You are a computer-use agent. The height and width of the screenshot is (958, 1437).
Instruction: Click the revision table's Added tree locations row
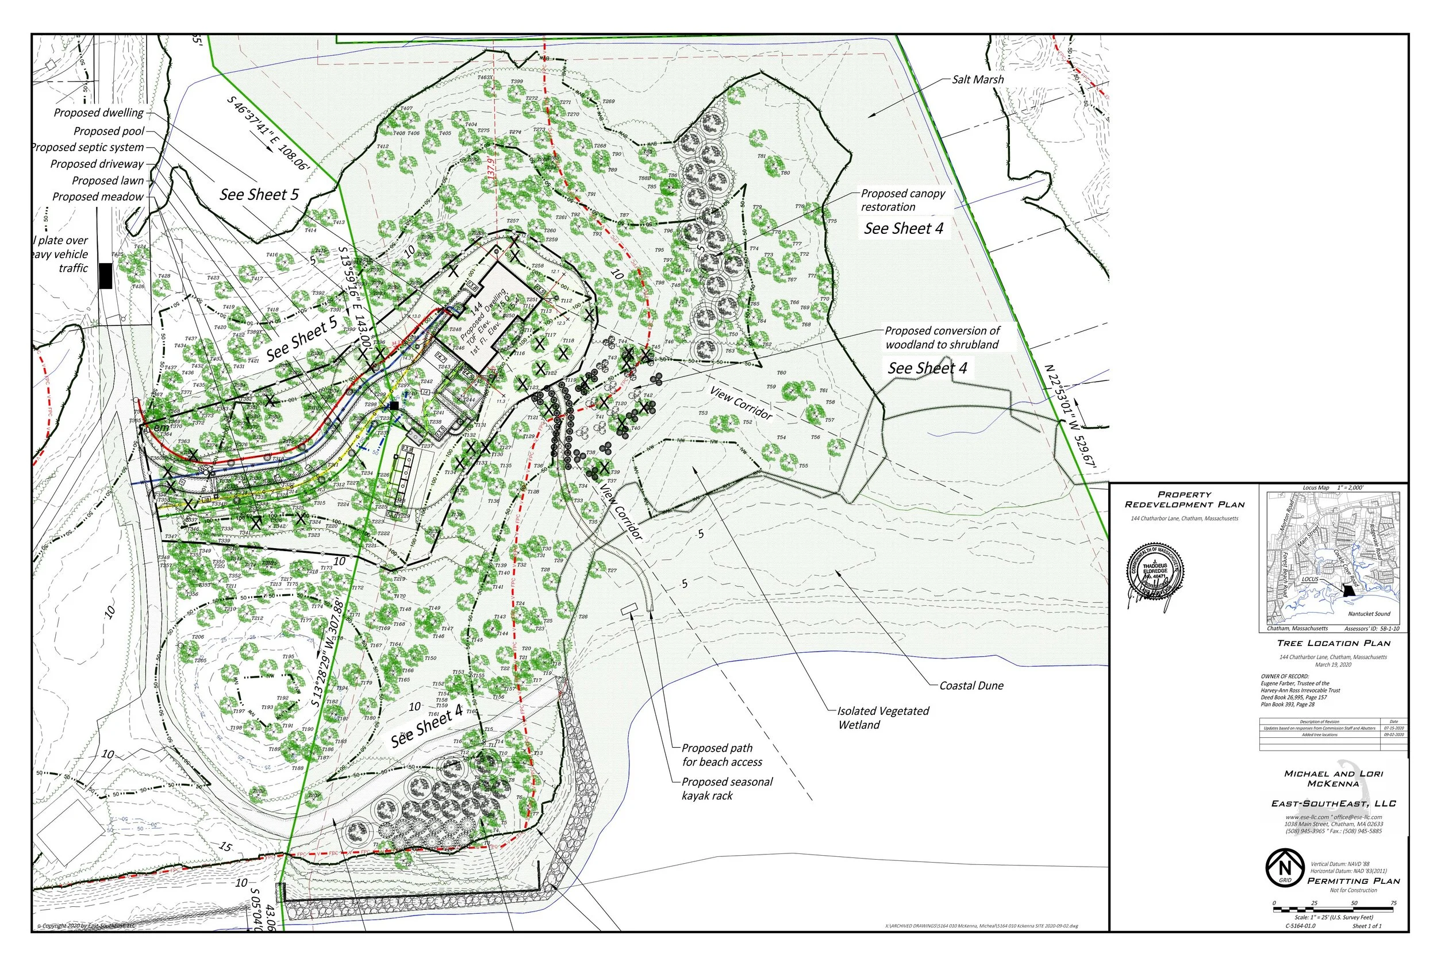tap(1319, 734)
